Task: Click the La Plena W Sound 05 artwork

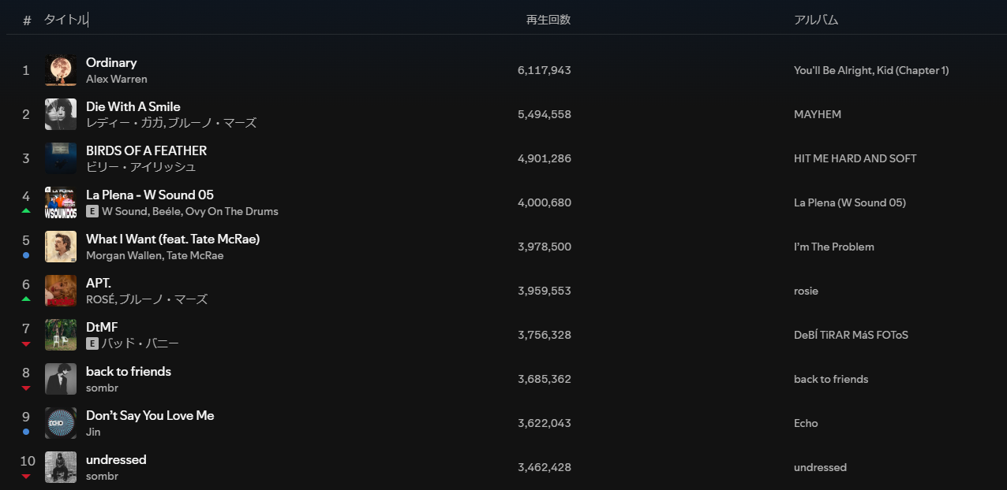Action: pyautogui.click(x=61, y=202)
